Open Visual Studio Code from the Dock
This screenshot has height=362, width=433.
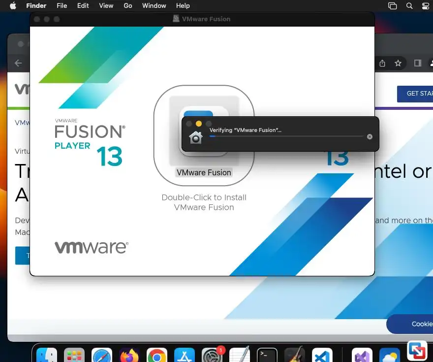[x=322, y=356]
